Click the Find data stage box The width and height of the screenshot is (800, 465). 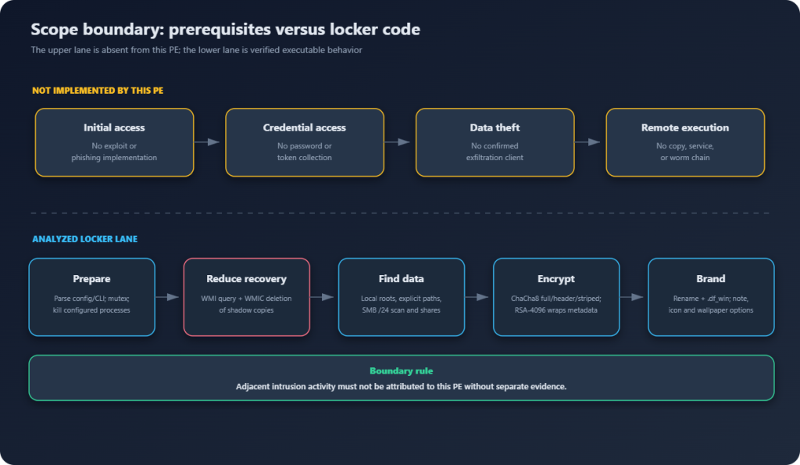pos(402,297)
